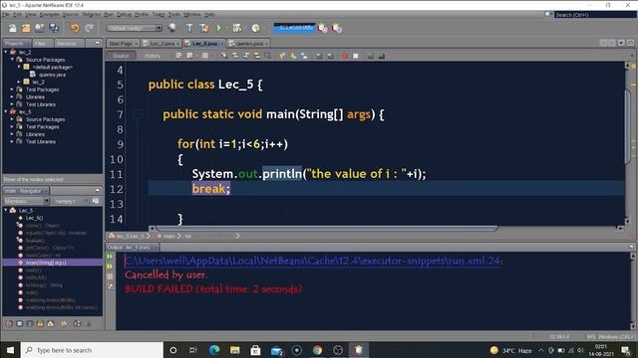Click the editor horizontal scrollbar

326,229
